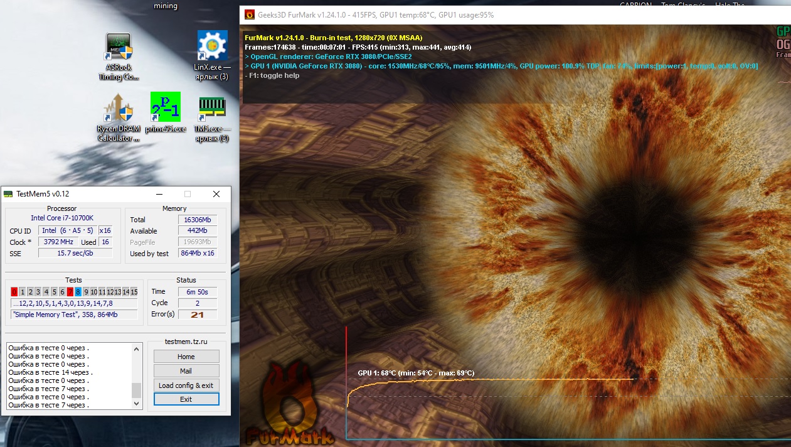Click the 'GPU 1: 68°C' temperature graph label
Screen dimensions: 791x447
pos(416,373)
